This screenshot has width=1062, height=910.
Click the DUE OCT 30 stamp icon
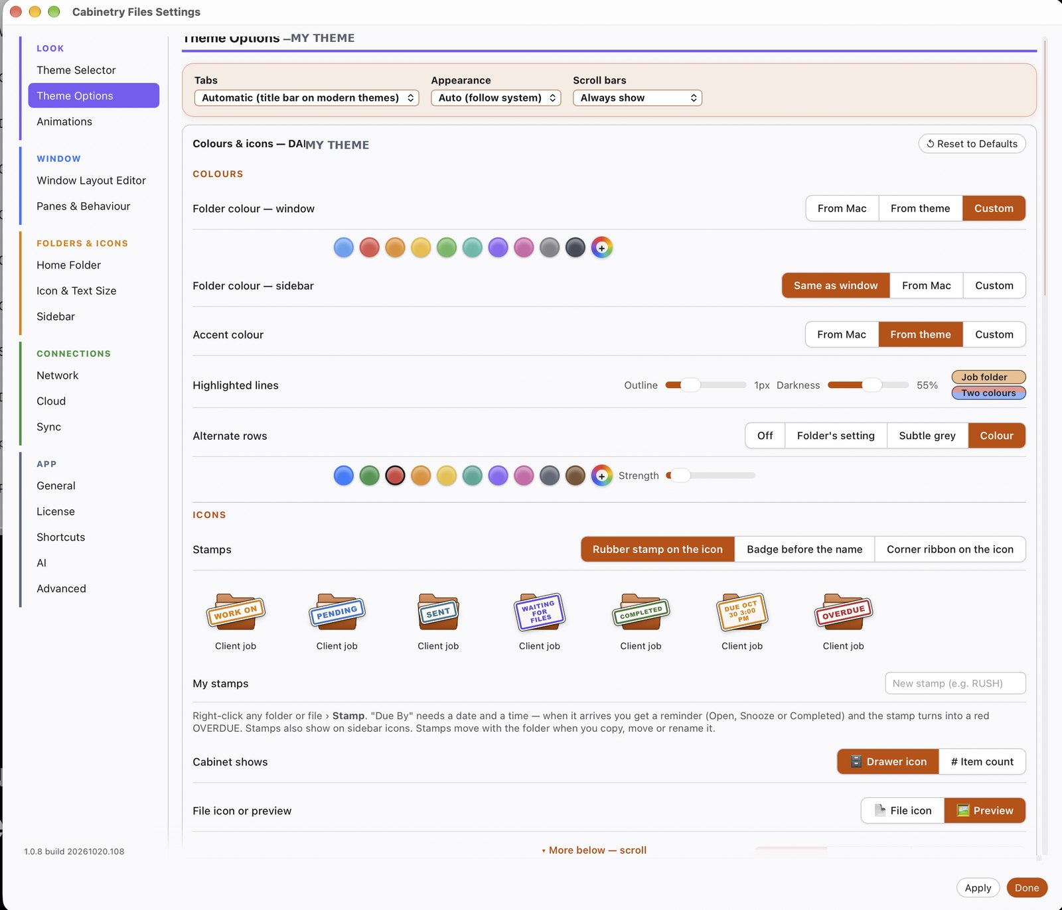coord(742,612)
